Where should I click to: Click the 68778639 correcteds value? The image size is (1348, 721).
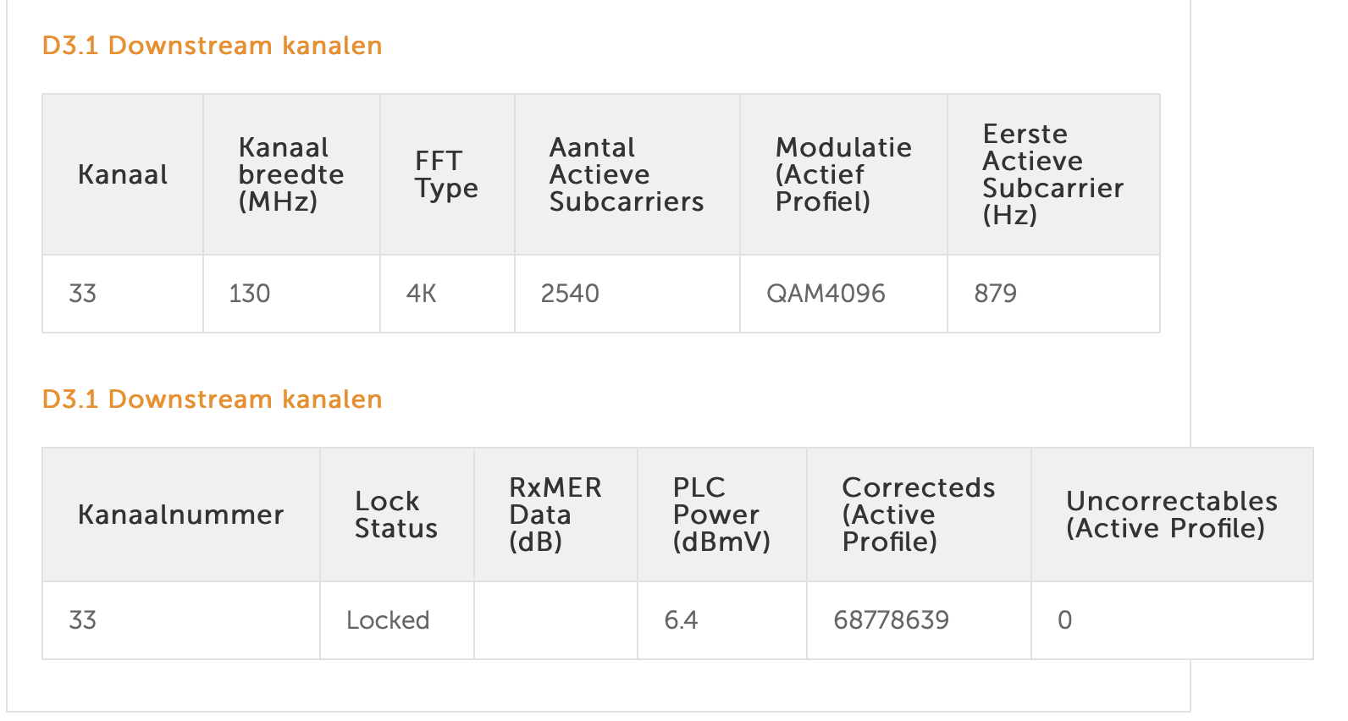[x=891, y=620]
